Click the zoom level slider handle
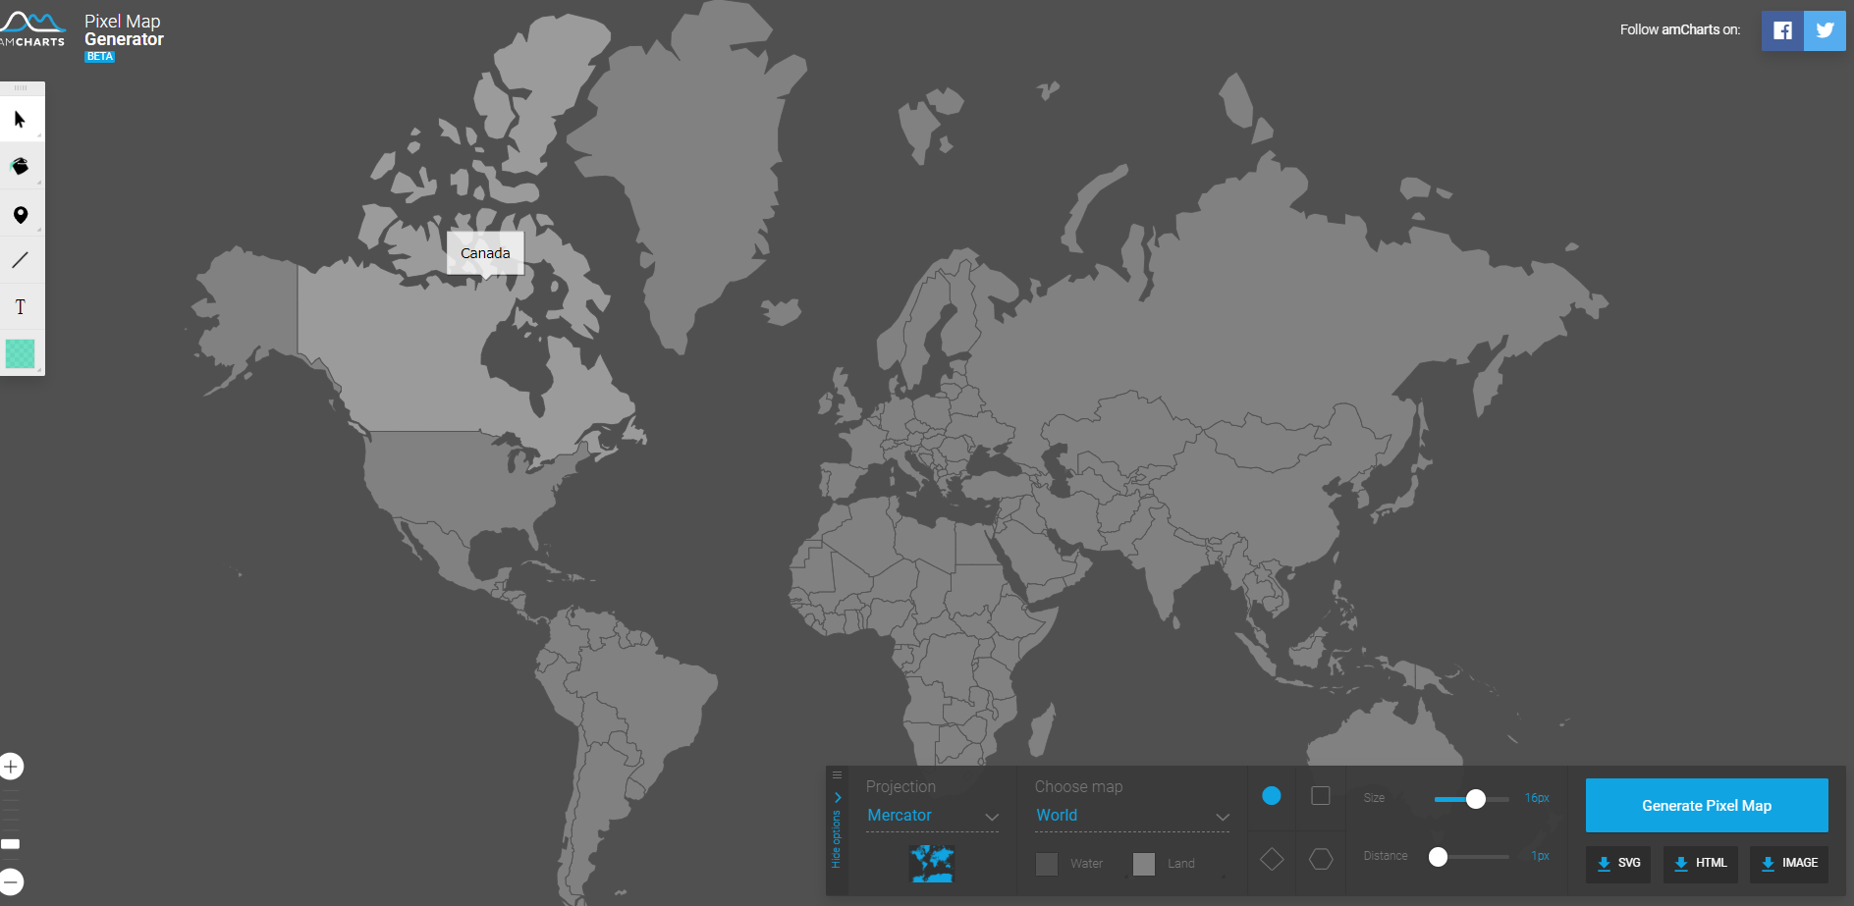Screen dimensions: 1854x906 [11, 843]
